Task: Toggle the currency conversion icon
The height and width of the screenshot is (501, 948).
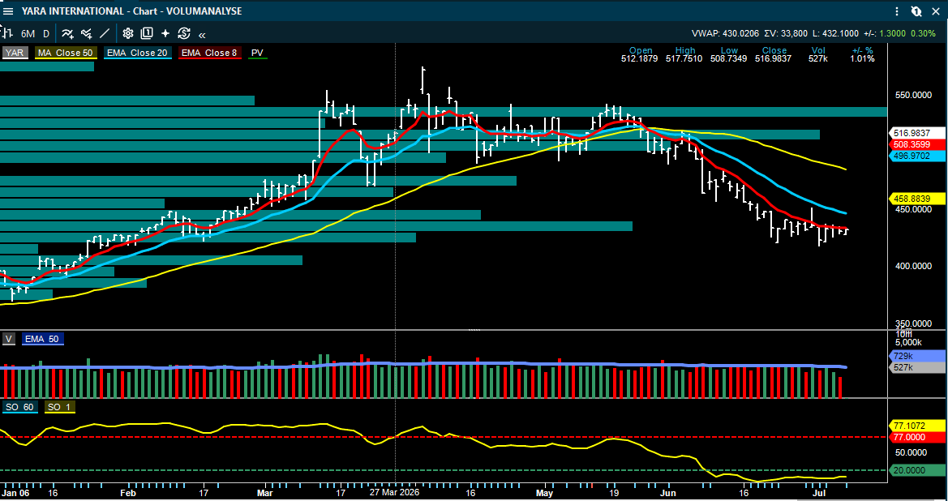Action: [x=184, y=34]
